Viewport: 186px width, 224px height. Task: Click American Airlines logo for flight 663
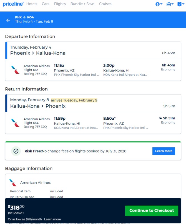coord(15,70)
